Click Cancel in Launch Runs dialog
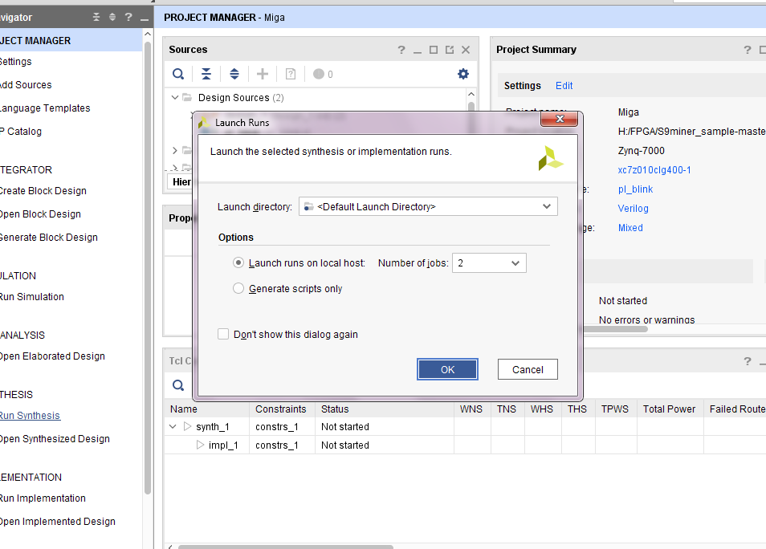Image resolution: width=766 pixels, height=549 pixels. pyautogui.click(x=528, y=369)
